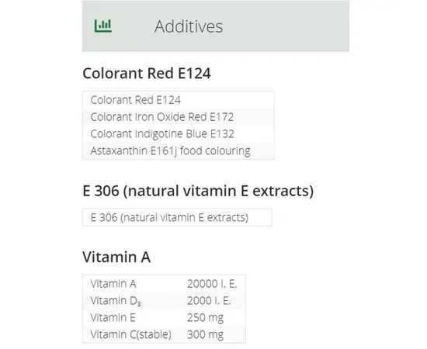Click the 2000 I. E. value
The width and height of the screenshot is (427, 349).
point(209,301)
